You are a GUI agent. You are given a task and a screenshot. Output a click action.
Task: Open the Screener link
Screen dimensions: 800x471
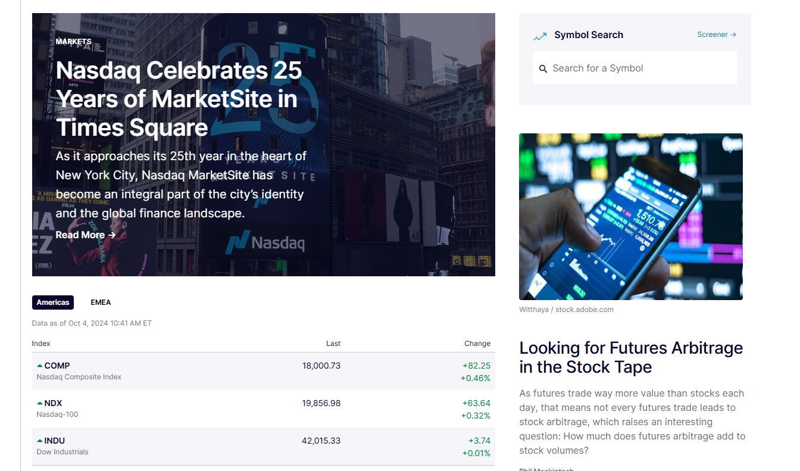pyautogui.click(x=717, y=35)
